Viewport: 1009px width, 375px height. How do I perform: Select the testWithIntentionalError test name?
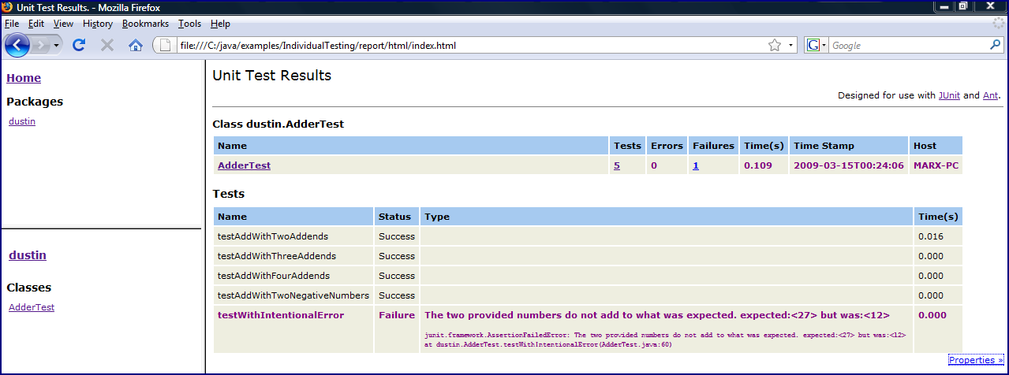coord(281,315)
